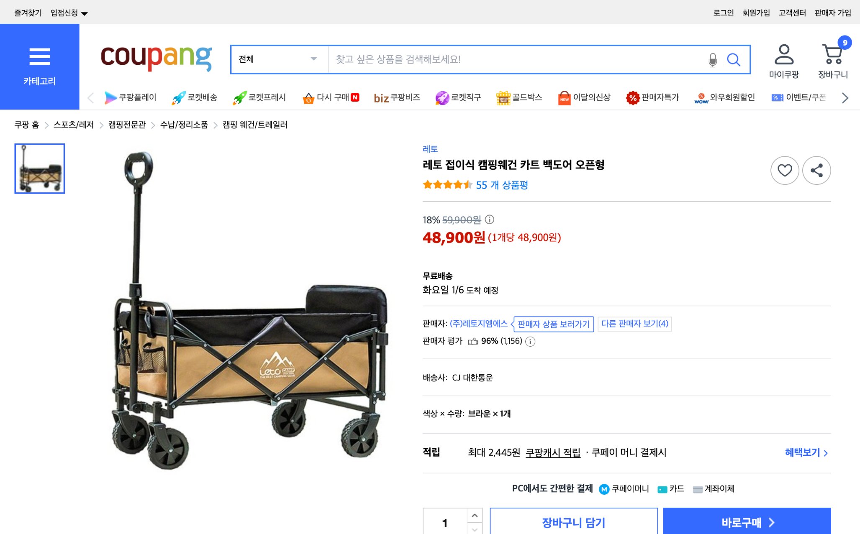Start a search with the magnifier icon
Screen dimensions: 860x534
pyautogui.click(x=734, y=59)
